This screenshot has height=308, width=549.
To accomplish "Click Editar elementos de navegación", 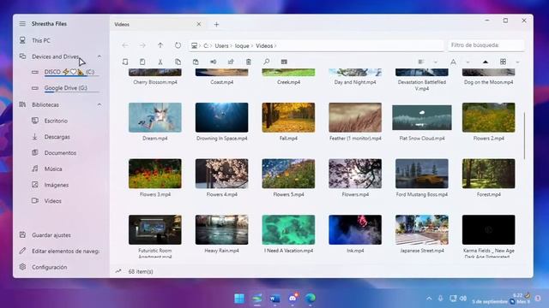I will (65, 251).
